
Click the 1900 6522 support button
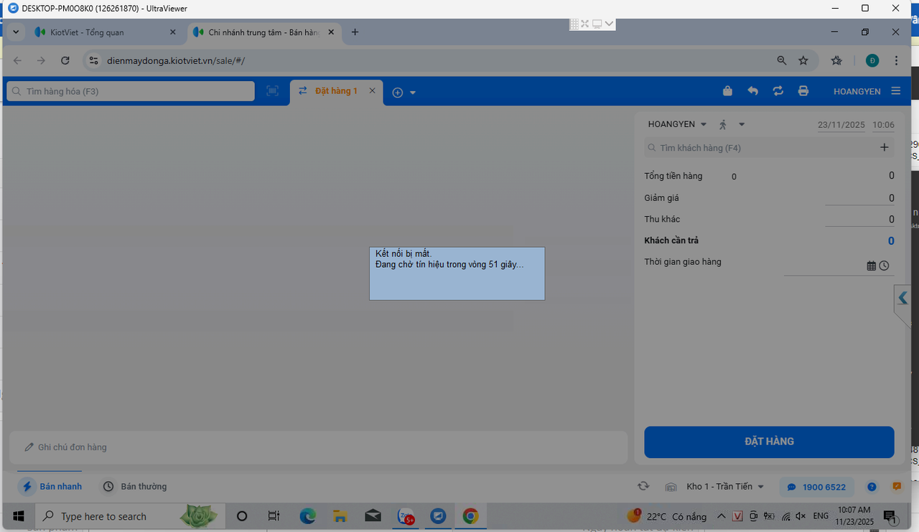817,487
